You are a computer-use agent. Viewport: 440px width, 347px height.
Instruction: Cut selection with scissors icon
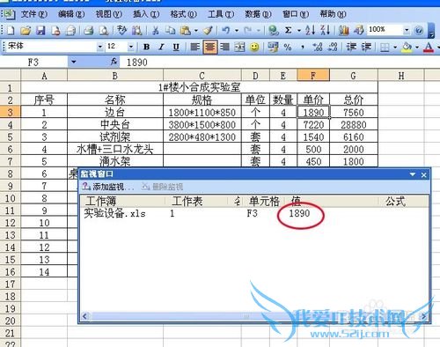coord(156,30)
